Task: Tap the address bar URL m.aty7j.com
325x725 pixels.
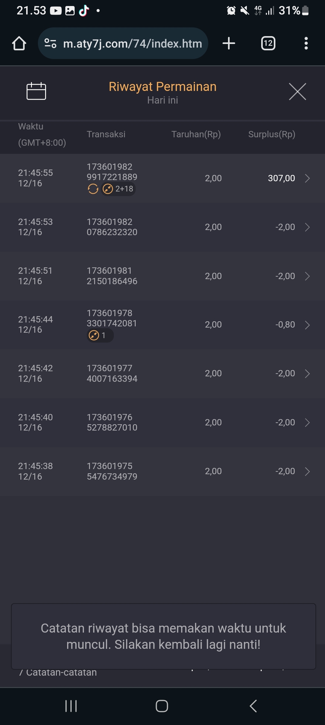Action: 132,44
